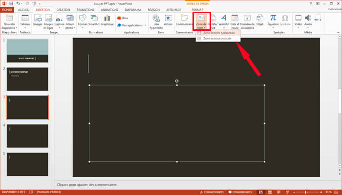The height and width of the screenshot is (195, 342).
Task: Choose Zone de texte verticale
Action: [218, 39]
